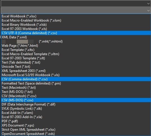Select CSV (Comma delimited) (*.csv)
151x136 pixels.
click(x=76, y=79)
